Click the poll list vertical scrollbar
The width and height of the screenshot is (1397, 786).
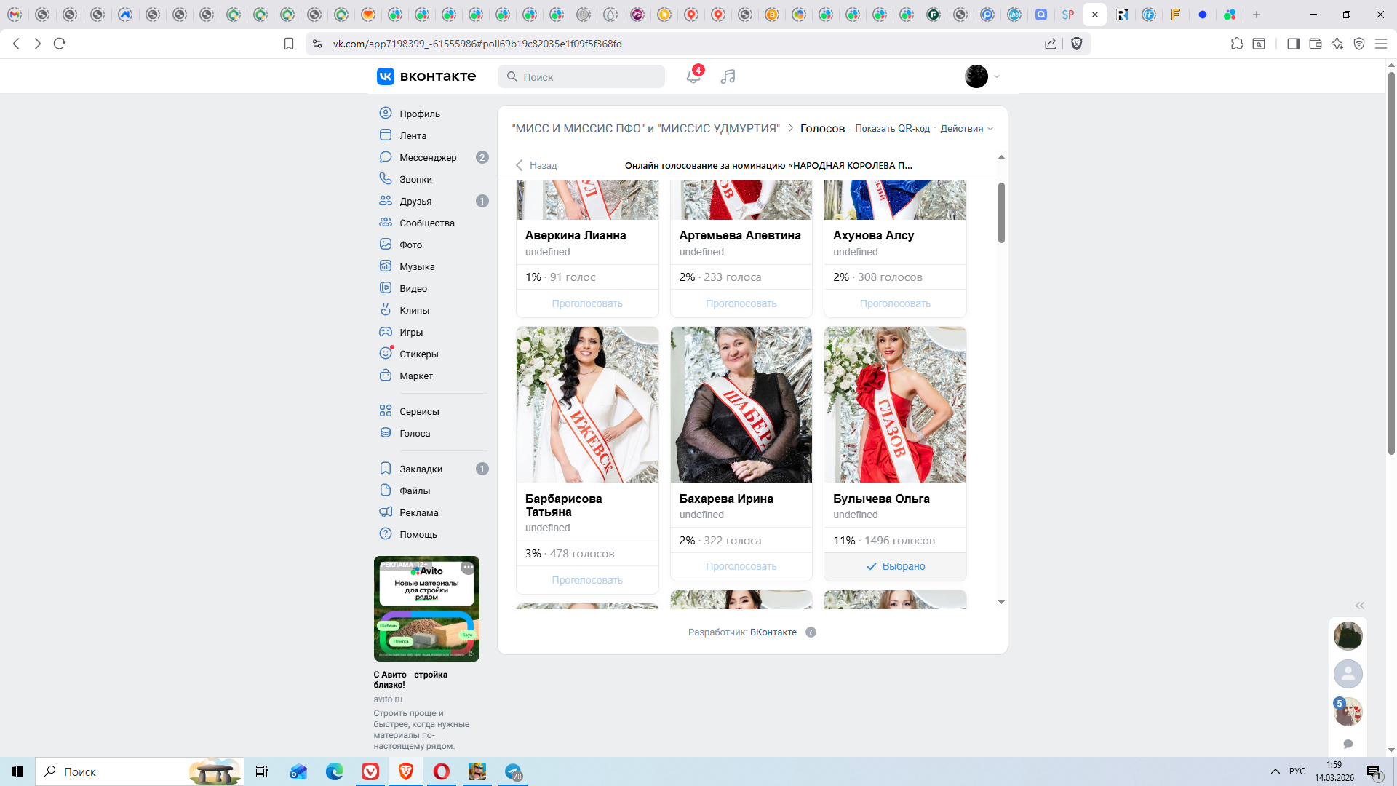coord(1001,213)
